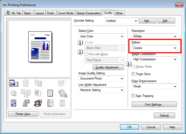Click the grayed multi-page combination icon
Screen dimensions: 186x134
(26, 93)
